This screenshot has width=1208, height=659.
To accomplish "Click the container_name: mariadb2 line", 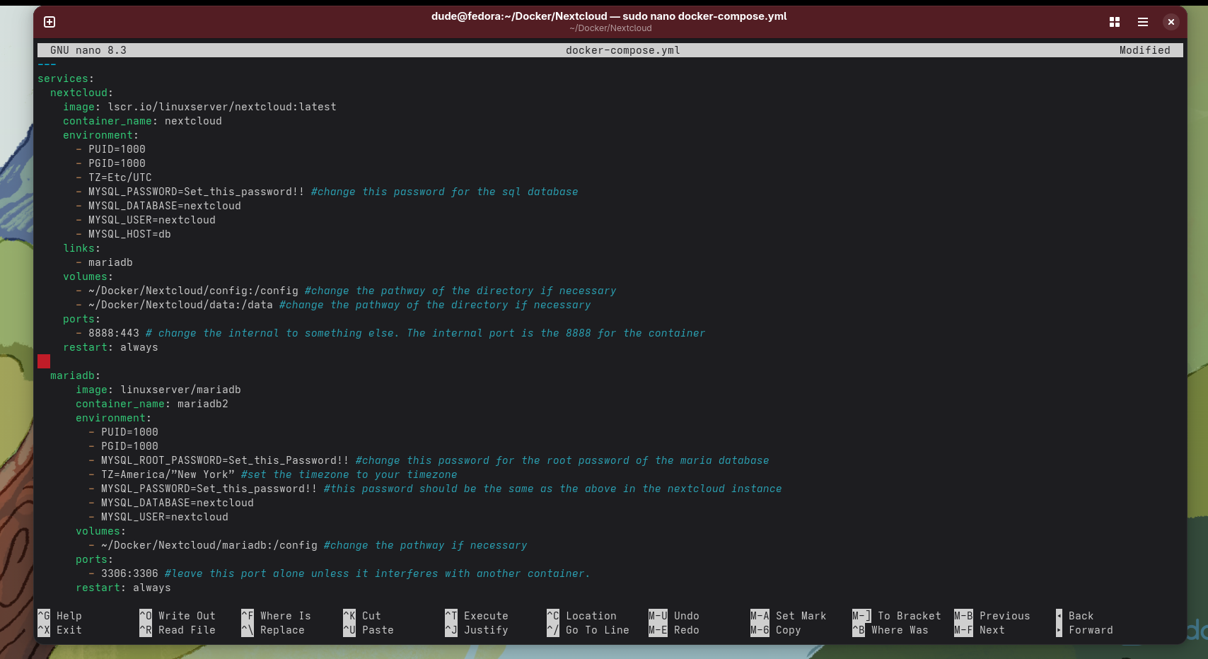I will [152, 404].
